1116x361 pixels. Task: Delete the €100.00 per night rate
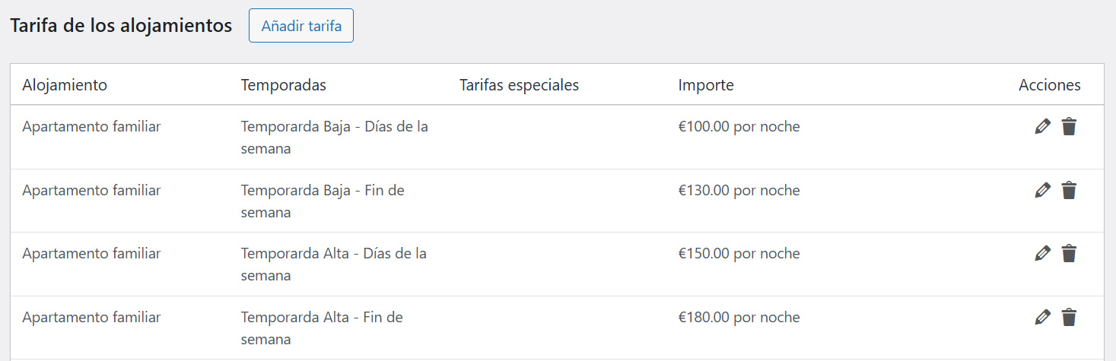point(1069,127)
